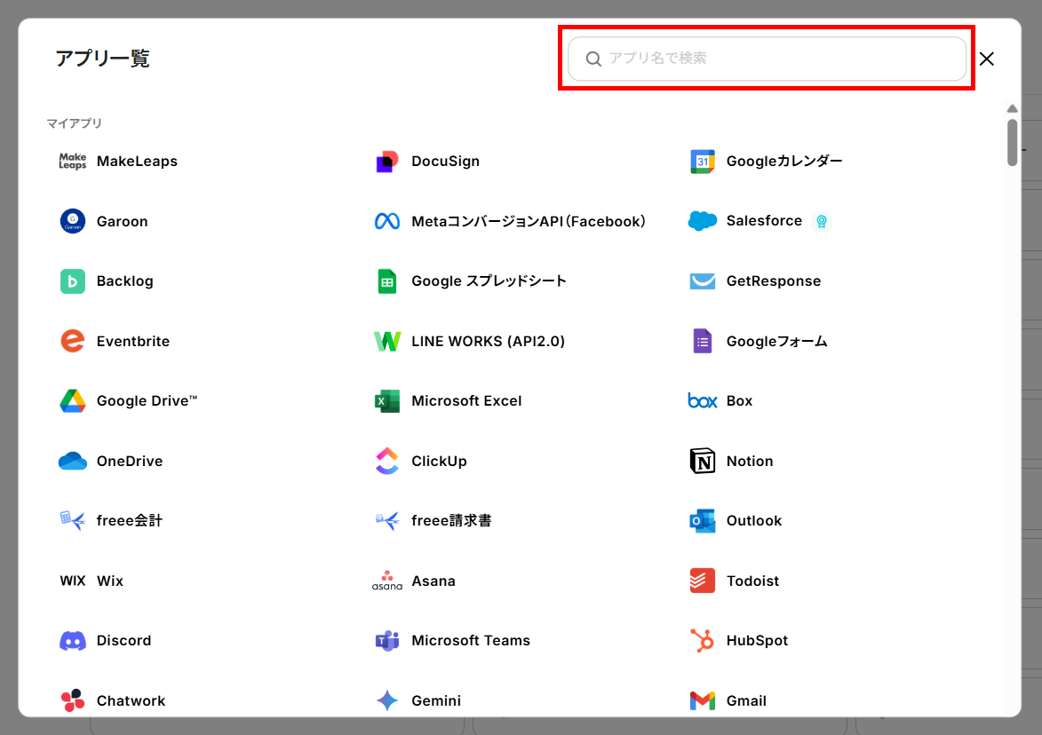The width and height of the screenshot is (1042, 735).
Task: Select the Backlog app icon
Action: coord(73,281)
